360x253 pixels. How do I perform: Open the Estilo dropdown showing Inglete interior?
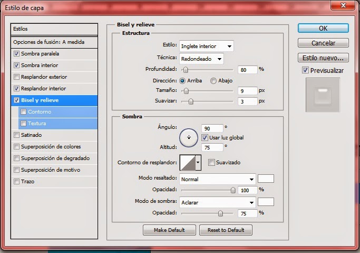tap(207, 46)
